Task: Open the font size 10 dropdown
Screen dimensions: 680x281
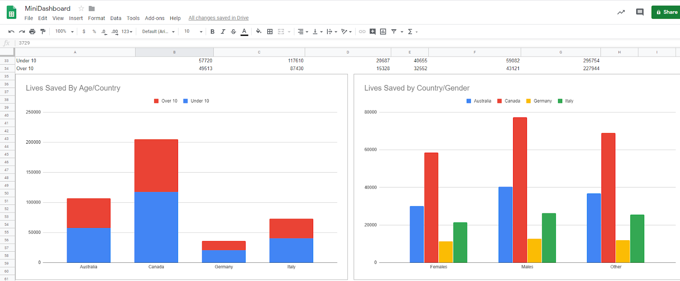Action: [193, 31]
